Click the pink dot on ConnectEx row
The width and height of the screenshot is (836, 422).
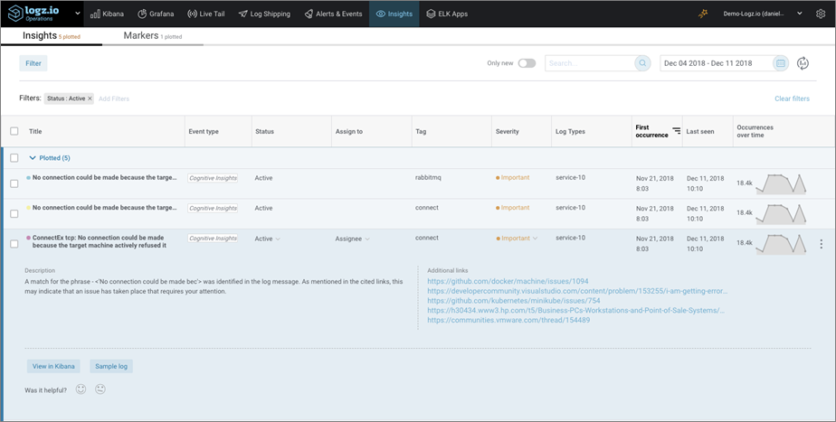click(x=28, y=239)
